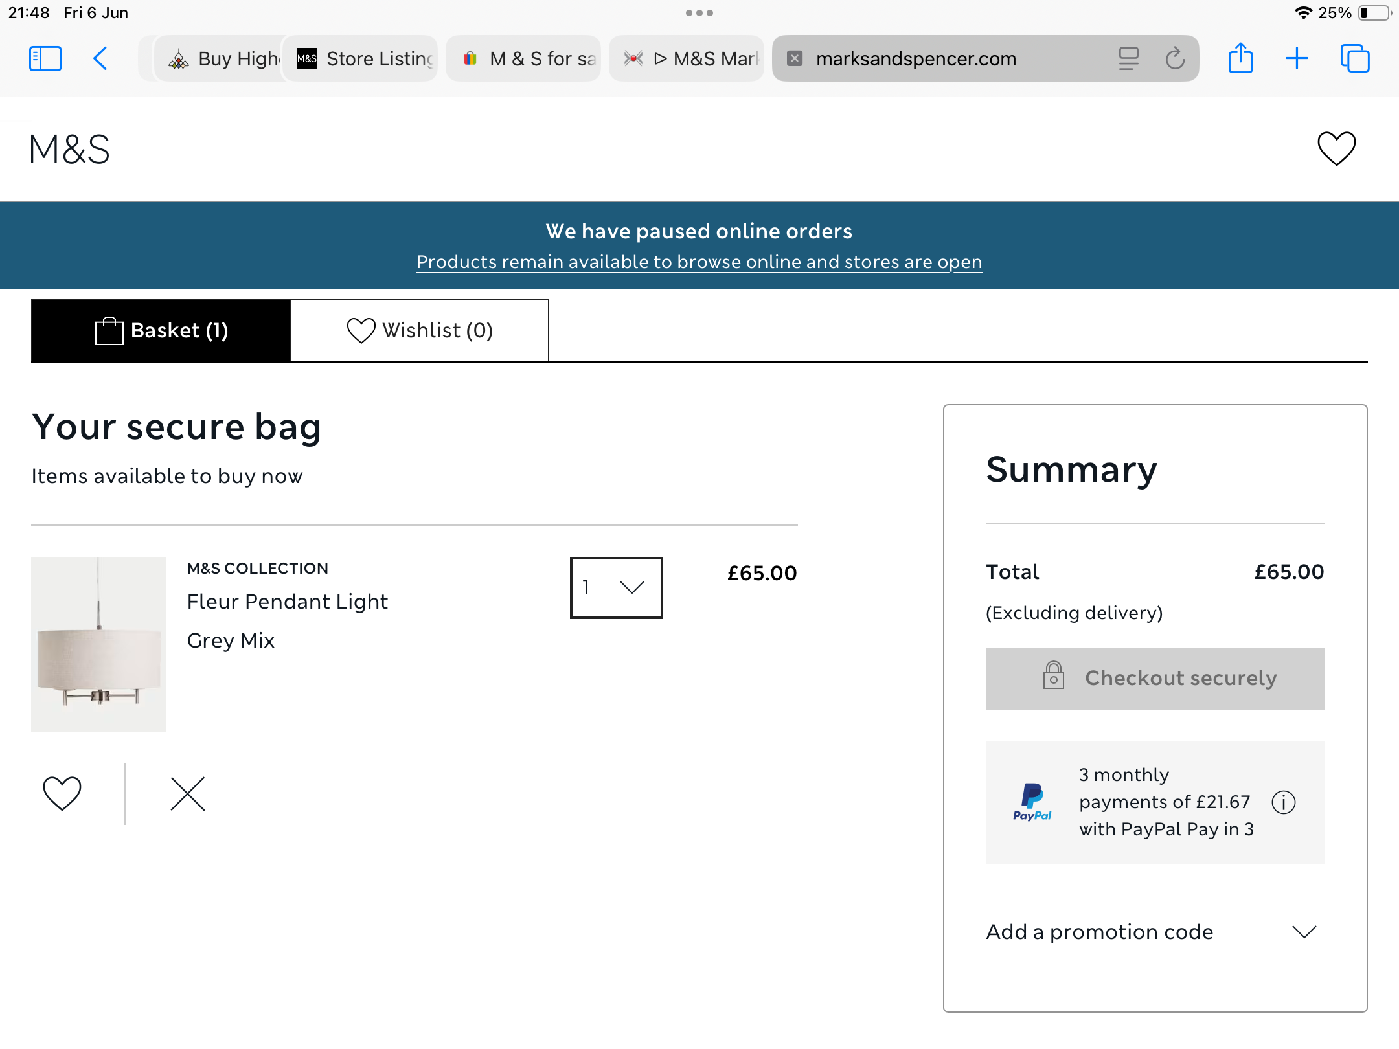
Task: Click the We have paused online orders heading
Action: tap(699, 231)
